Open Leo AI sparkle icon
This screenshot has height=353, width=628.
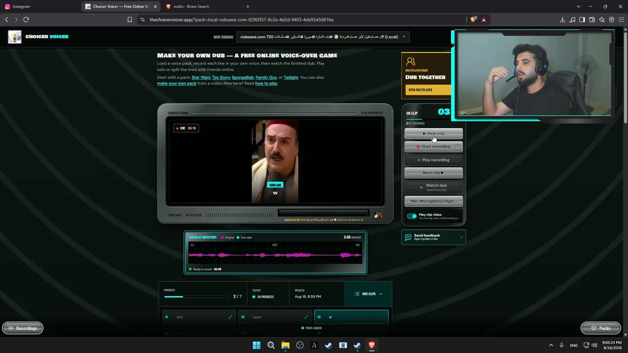(602, 20)
